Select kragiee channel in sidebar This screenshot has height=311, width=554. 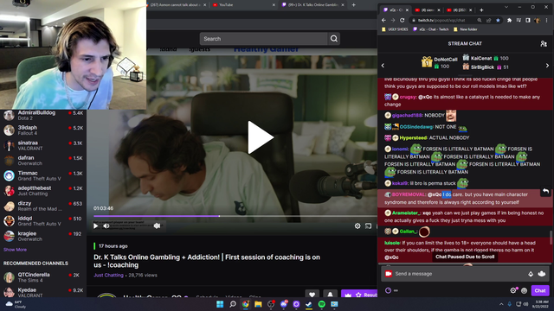click(43, 236)
